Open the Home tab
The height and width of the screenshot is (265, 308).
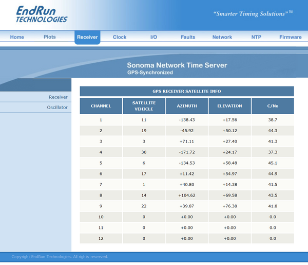(x=17, y=37)
